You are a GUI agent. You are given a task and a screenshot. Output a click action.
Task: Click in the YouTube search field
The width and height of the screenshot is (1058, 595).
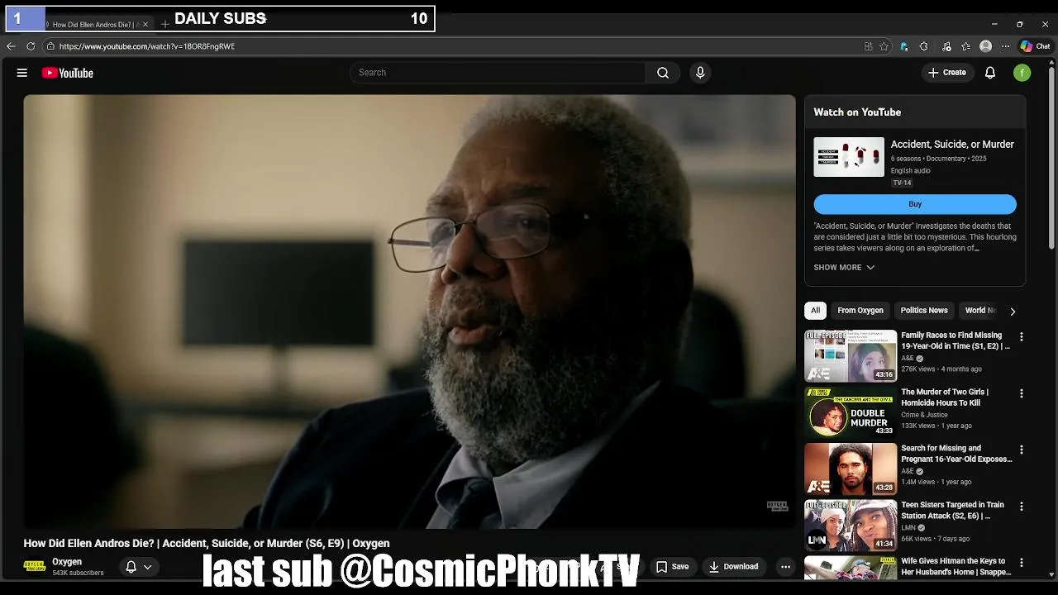[x=498, y=73]
